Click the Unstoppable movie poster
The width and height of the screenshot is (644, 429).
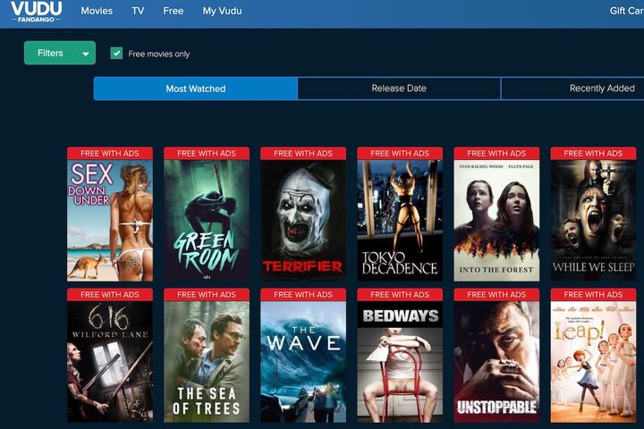coord(496,360)
